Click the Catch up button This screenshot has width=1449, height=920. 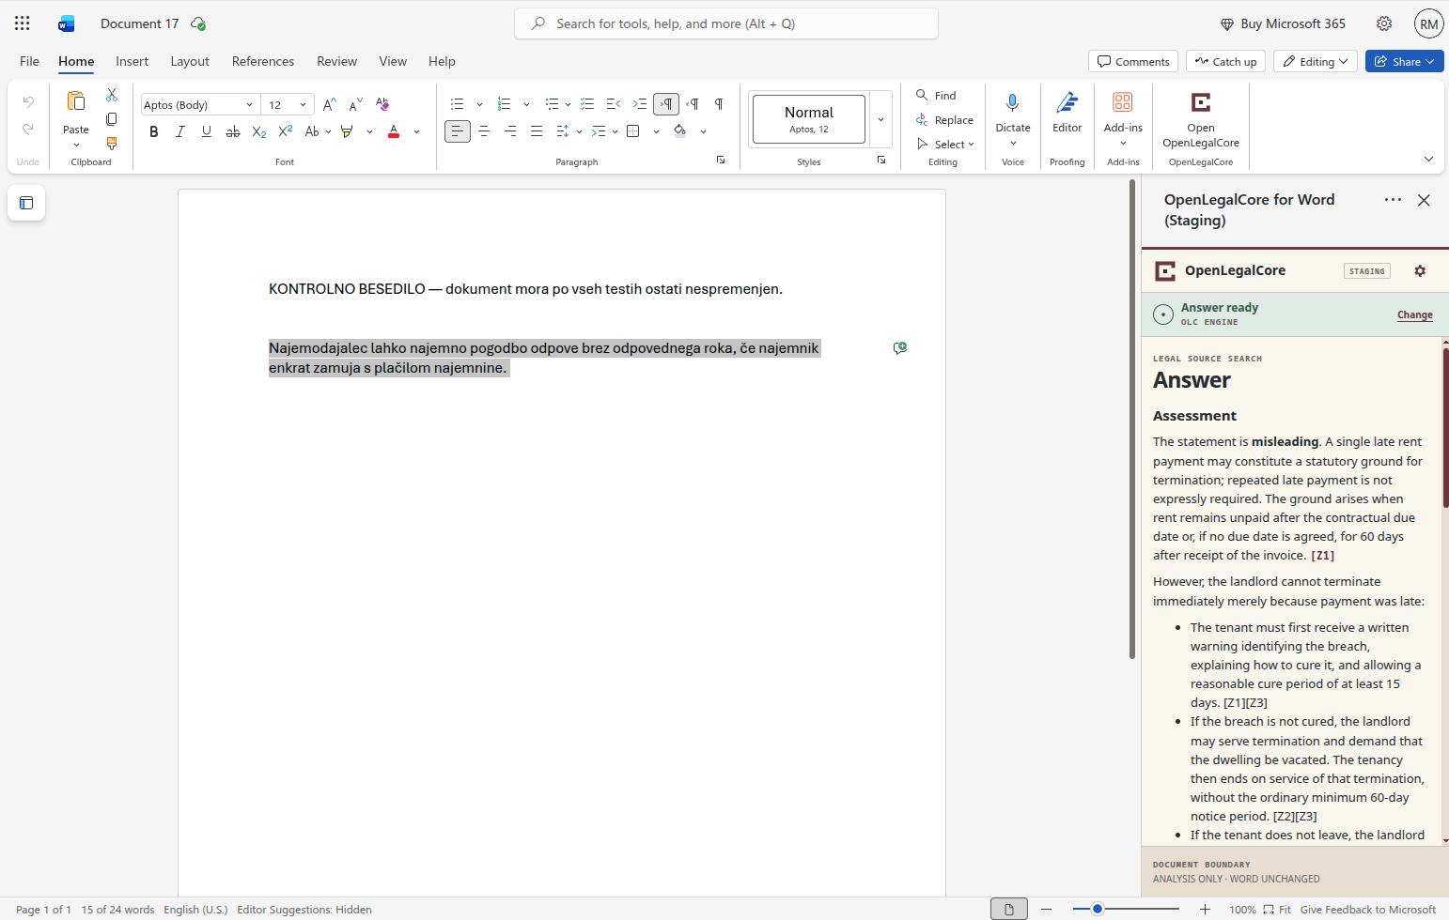click(x=1225, y=61)
